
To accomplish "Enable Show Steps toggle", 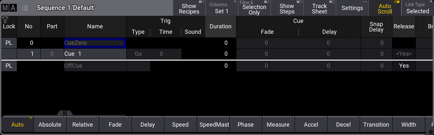I will 287,8.
